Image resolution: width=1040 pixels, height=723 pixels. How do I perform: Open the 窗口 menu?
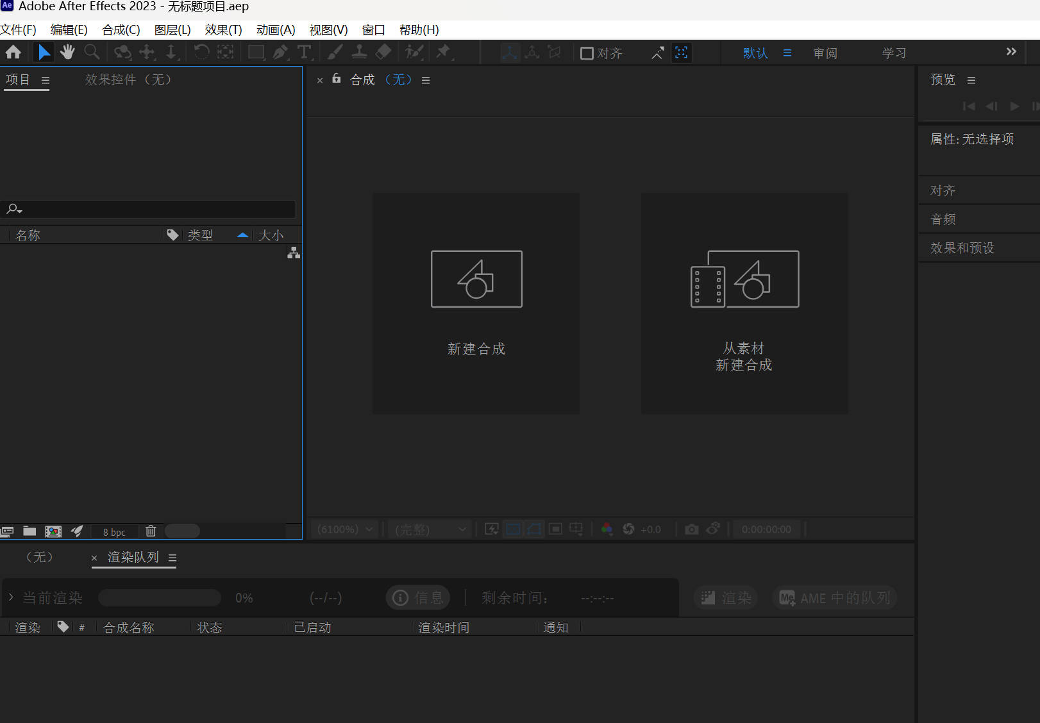point(373,29)
